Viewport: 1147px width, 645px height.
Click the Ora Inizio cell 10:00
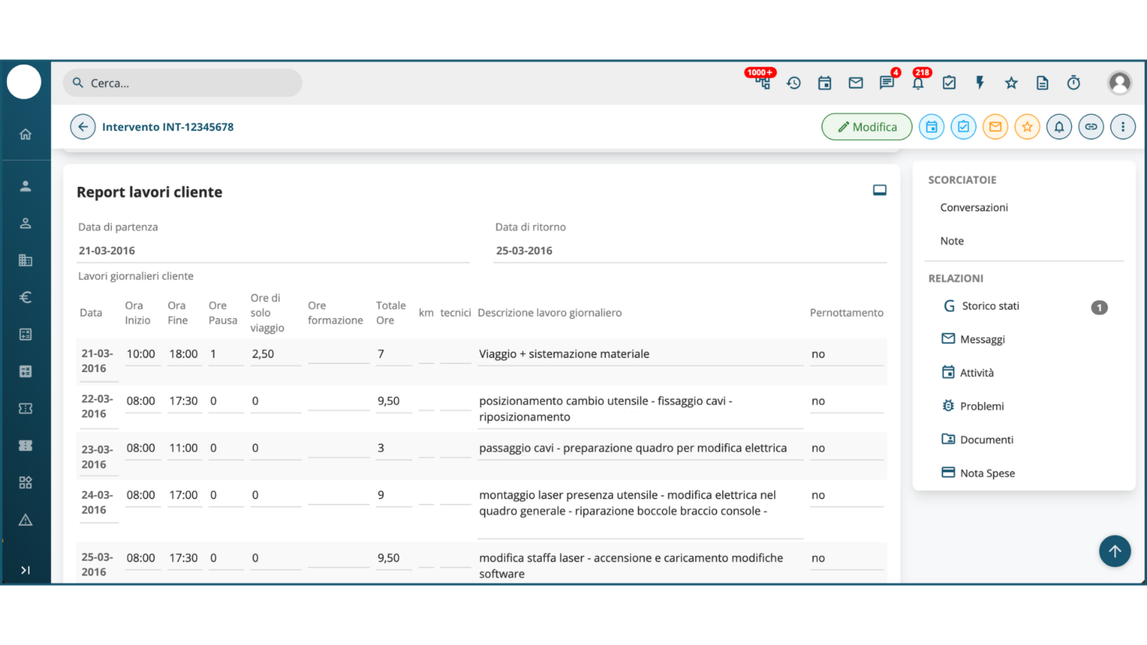(x=141, y=354)
